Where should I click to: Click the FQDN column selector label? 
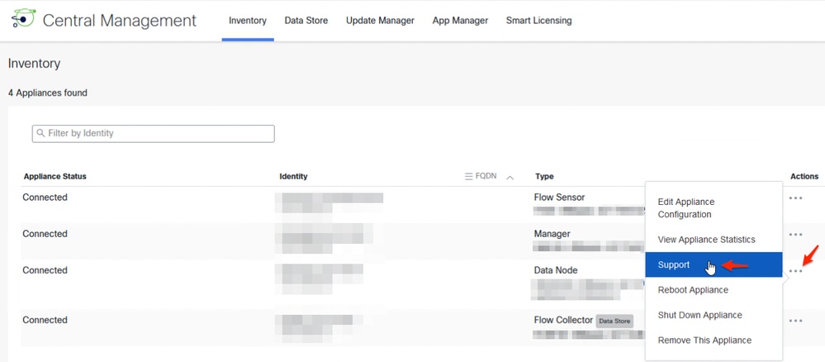click(x=486, y=177)
